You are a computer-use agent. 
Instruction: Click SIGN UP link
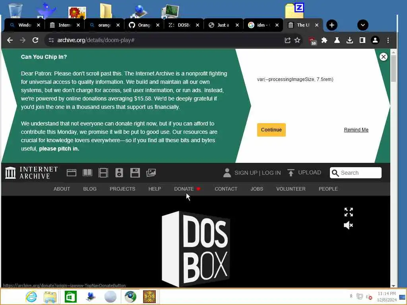[246, 173]
